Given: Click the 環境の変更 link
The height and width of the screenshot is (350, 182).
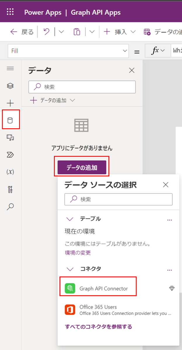Looking at the screenshot, I should (78, 253).
